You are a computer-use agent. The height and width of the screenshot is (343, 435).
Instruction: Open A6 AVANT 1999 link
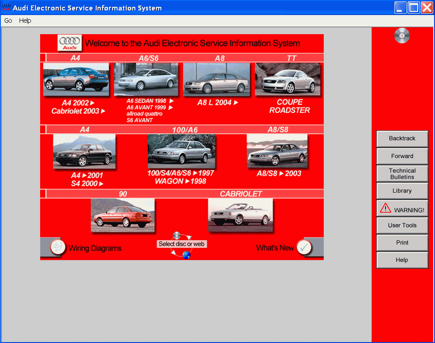click(150, 108)
